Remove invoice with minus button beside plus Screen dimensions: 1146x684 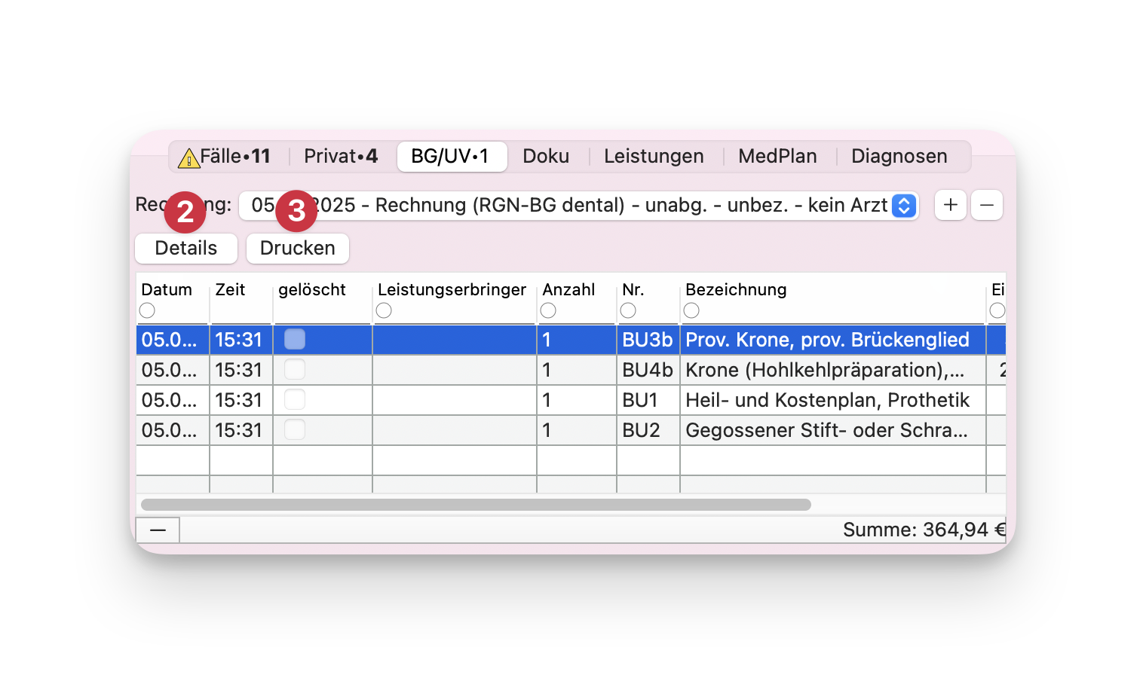pos(987,205)
